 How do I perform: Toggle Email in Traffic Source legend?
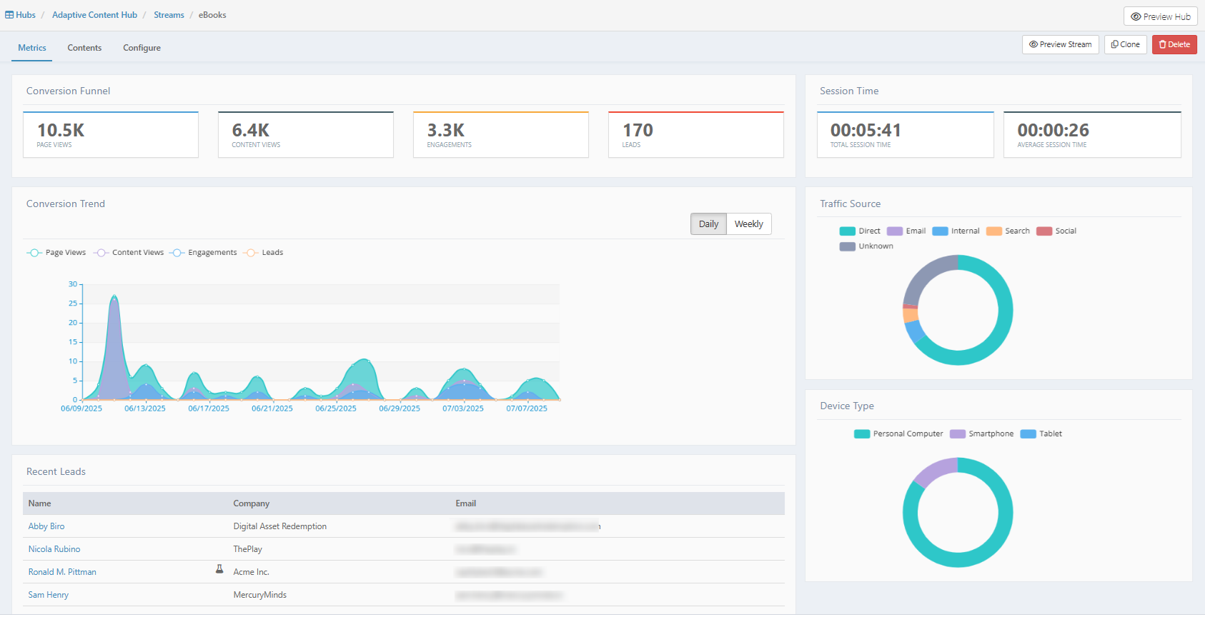coord(906,231)
